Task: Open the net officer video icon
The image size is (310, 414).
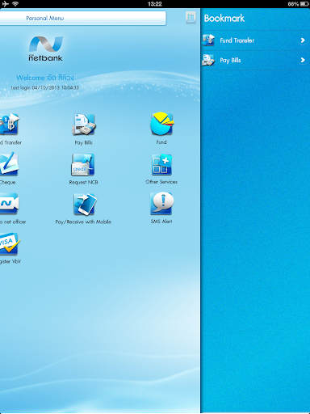Action: pos(9,204)
